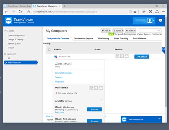Open the Monitoring tab
Screen dimensions: 169x130
tap(103, 39)
